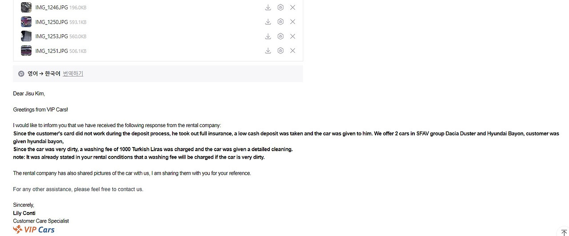Open the IMG_1253.JPG thumbnail preview
The height and width of the screenshot is (236, 569).
click(x=26, y=36)
